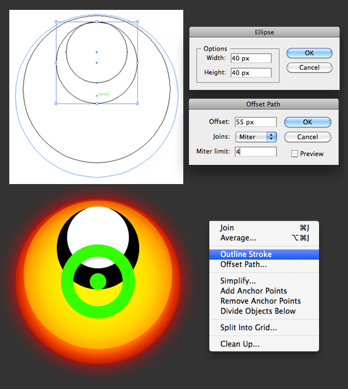Image resolution: width=348 pixels, height=389 pixels.
Task: Choose Outline Stroke menu item
Action: (246, 254)
